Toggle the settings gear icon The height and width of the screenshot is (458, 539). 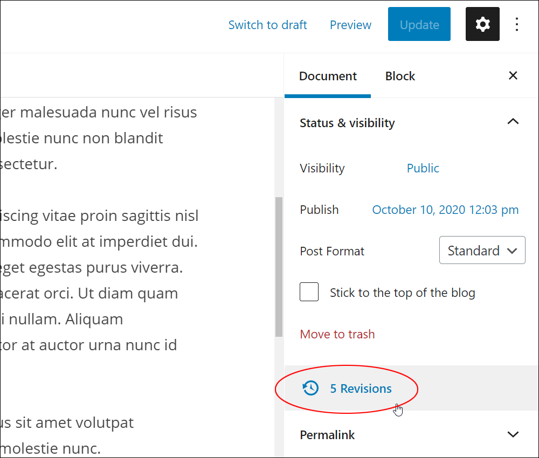tap(482, 24)
